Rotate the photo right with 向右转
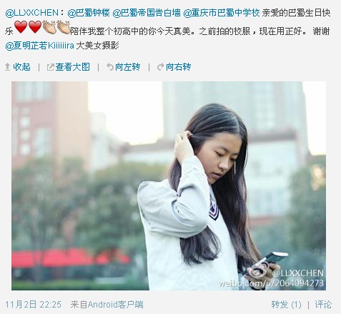341x314 pixels. tap(179, 67)
